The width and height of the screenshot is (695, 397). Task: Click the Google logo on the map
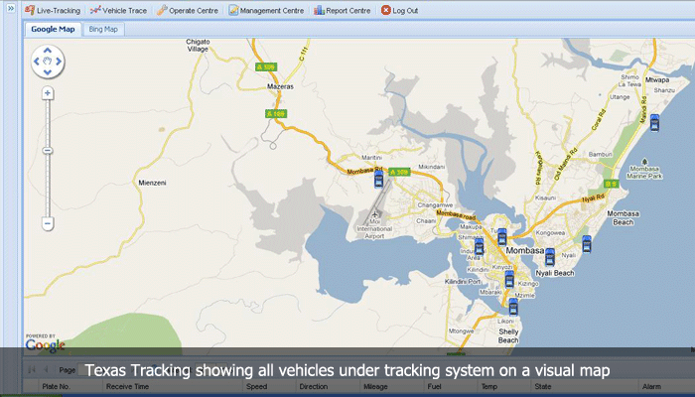[45, 345]
